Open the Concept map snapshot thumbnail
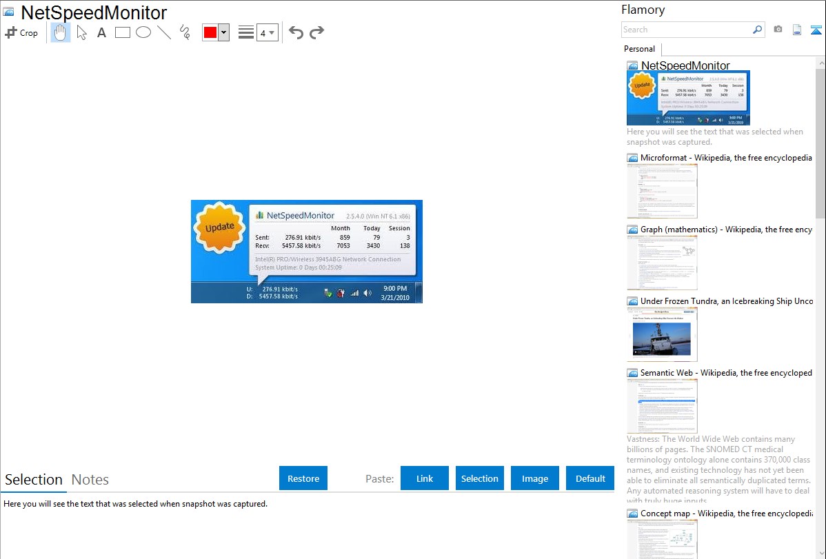The width and height of the screenshot is (826, 559). (662, 539)
